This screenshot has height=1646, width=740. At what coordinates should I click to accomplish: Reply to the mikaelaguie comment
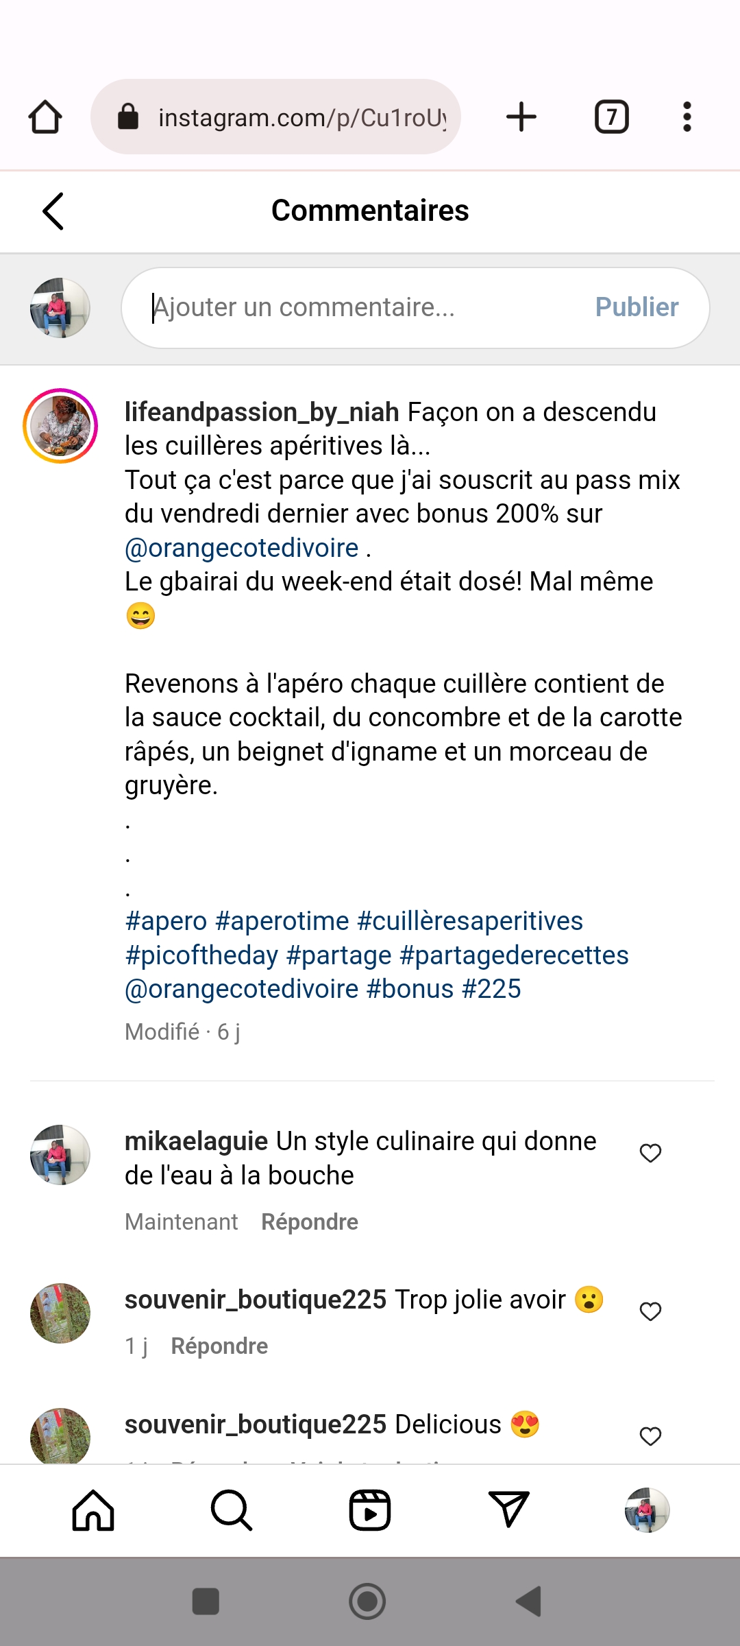click(310, 1222)
